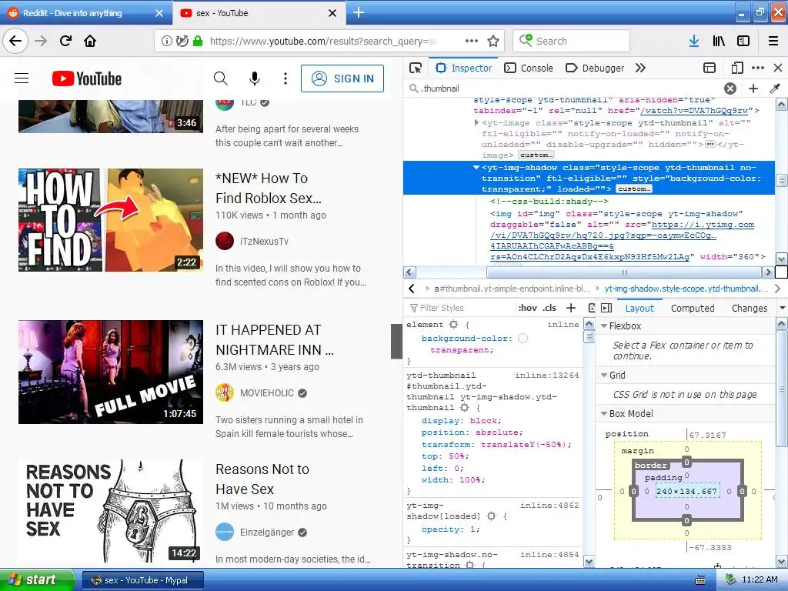Viewport: 788px width, 591px height.
Task: Switch to the Changes tab
Action: 750,308
